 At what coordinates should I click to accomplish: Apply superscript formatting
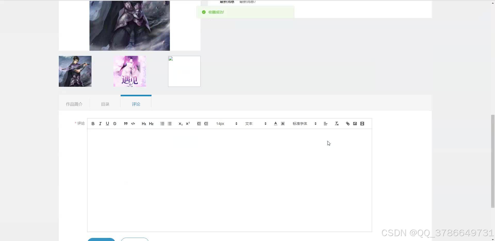click(x=188, y=124)
